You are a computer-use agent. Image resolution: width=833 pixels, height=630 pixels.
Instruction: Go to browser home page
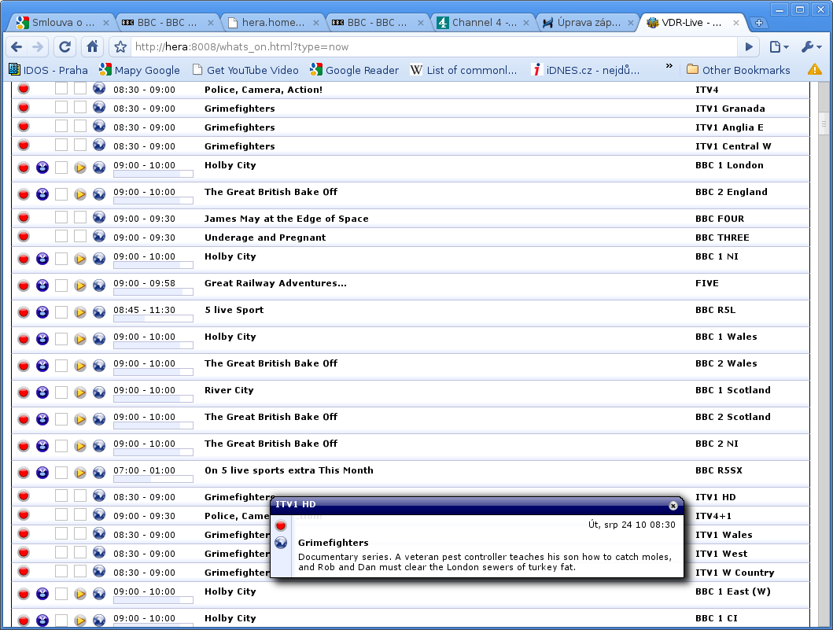coord(93,46)
